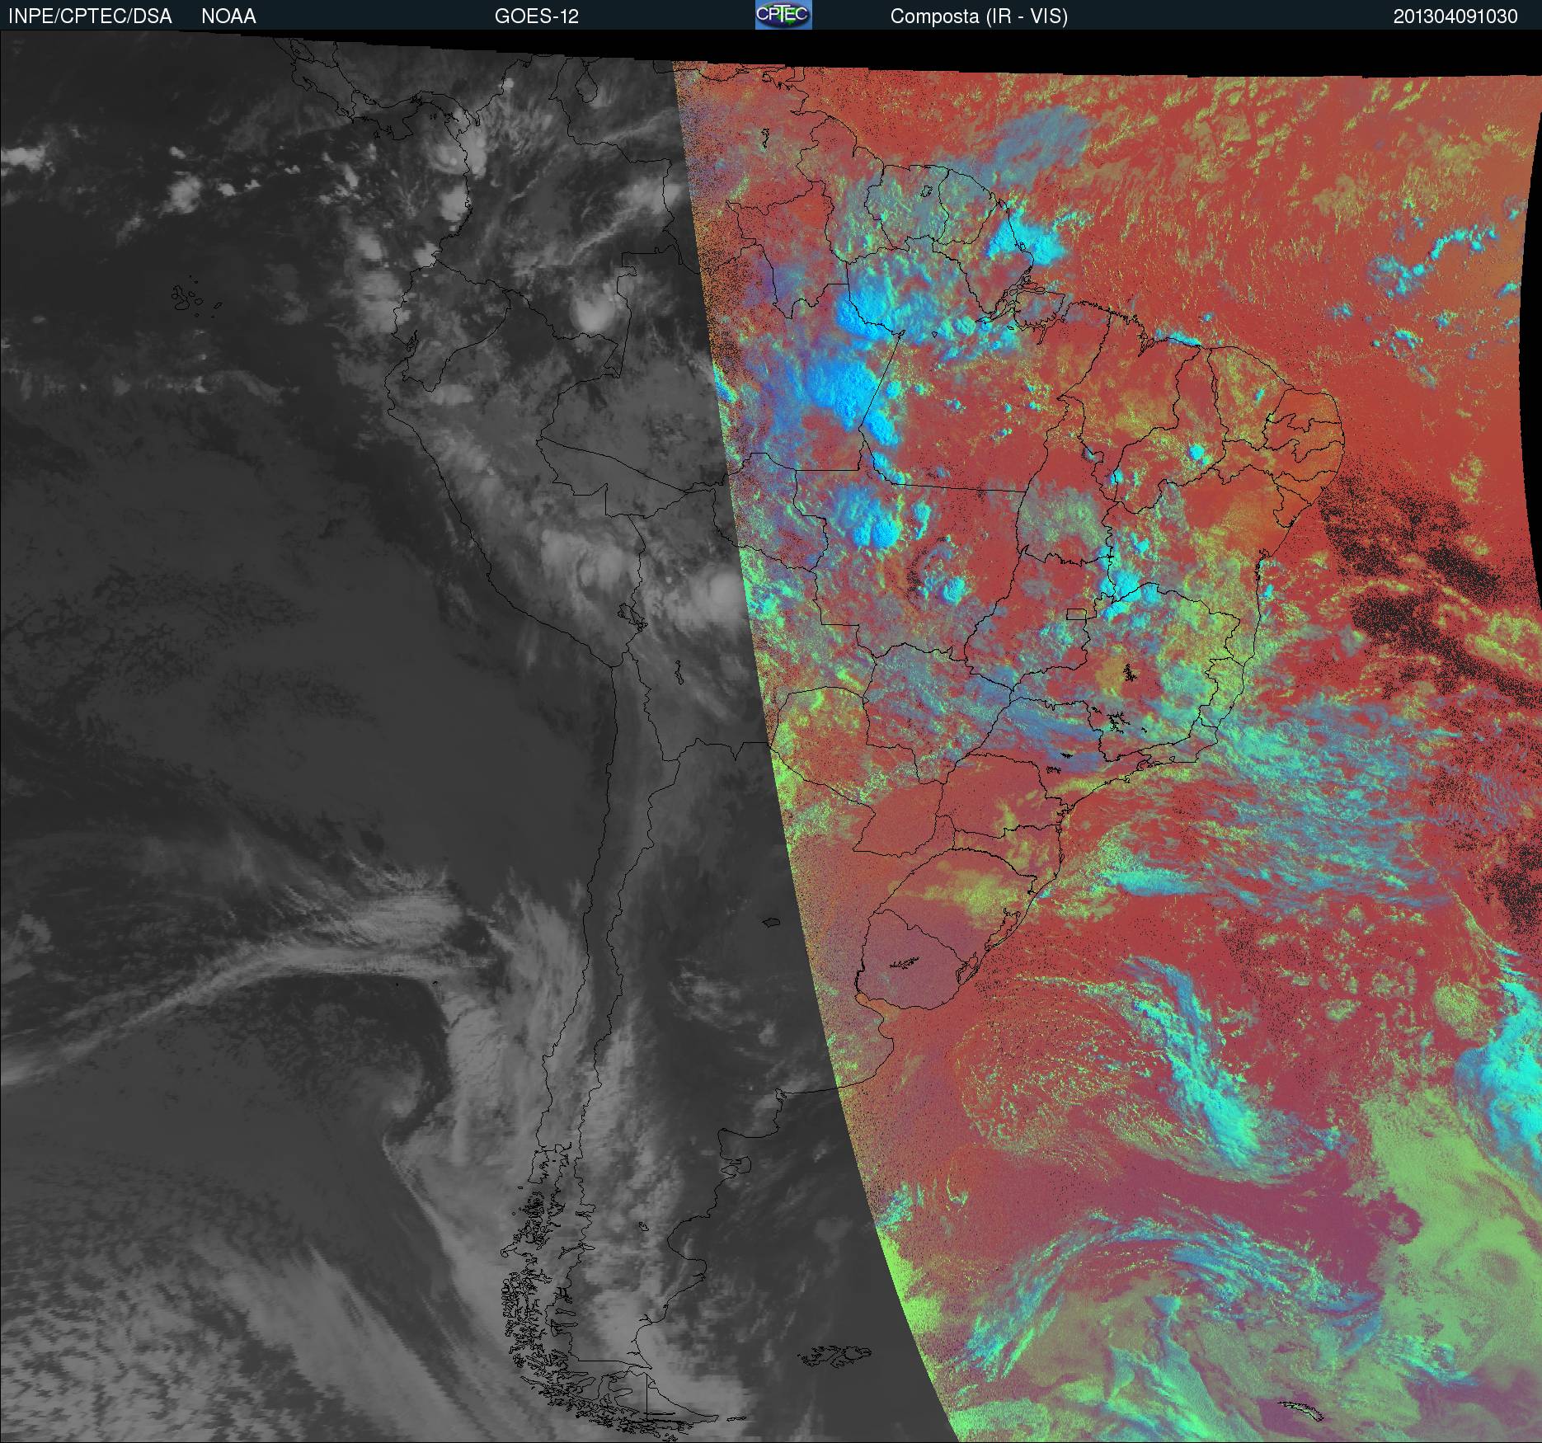Select the GOES-12 satellite label
Image resolution: width=1542 pixels, height=1443 pixels.
coord(536,16)
